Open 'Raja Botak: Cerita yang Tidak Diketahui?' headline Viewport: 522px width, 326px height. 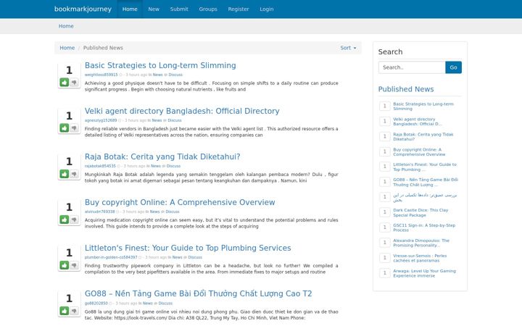(x=162, y=156)
